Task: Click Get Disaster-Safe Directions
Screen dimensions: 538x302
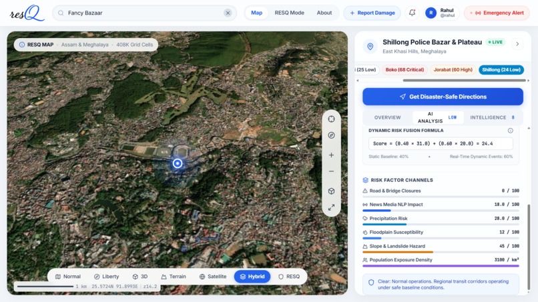Action: [x=443, y=97]
